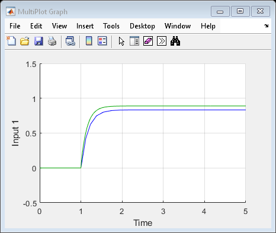Open the File menu
The width and height of the screenshot is (276, 233).
[15, 26]
